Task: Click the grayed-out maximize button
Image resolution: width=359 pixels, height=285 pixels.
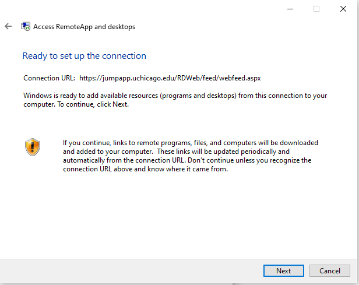Action: (316, 9)
